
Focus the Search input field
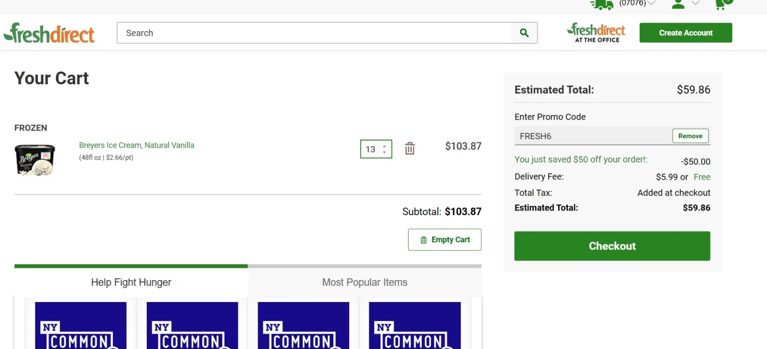coord(314,33)
